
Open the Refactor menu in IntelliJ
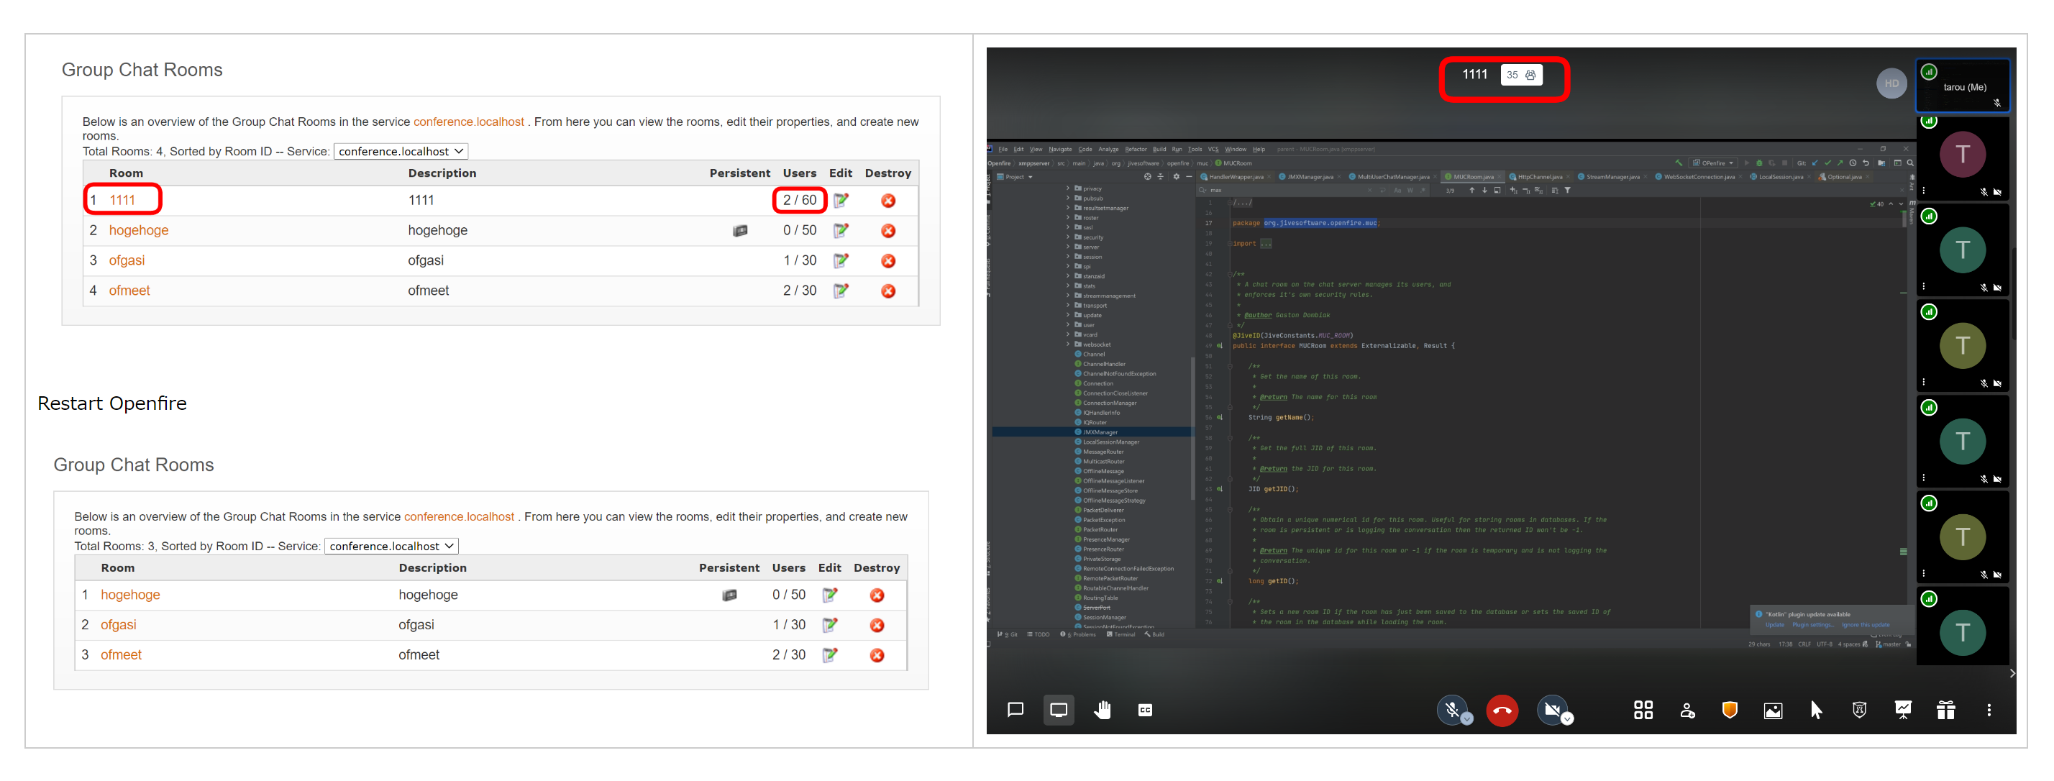pos(1136,149)
